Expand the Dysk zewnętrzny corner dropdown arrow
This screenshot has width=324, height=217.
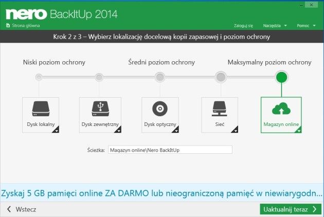(x=118, y=130)
